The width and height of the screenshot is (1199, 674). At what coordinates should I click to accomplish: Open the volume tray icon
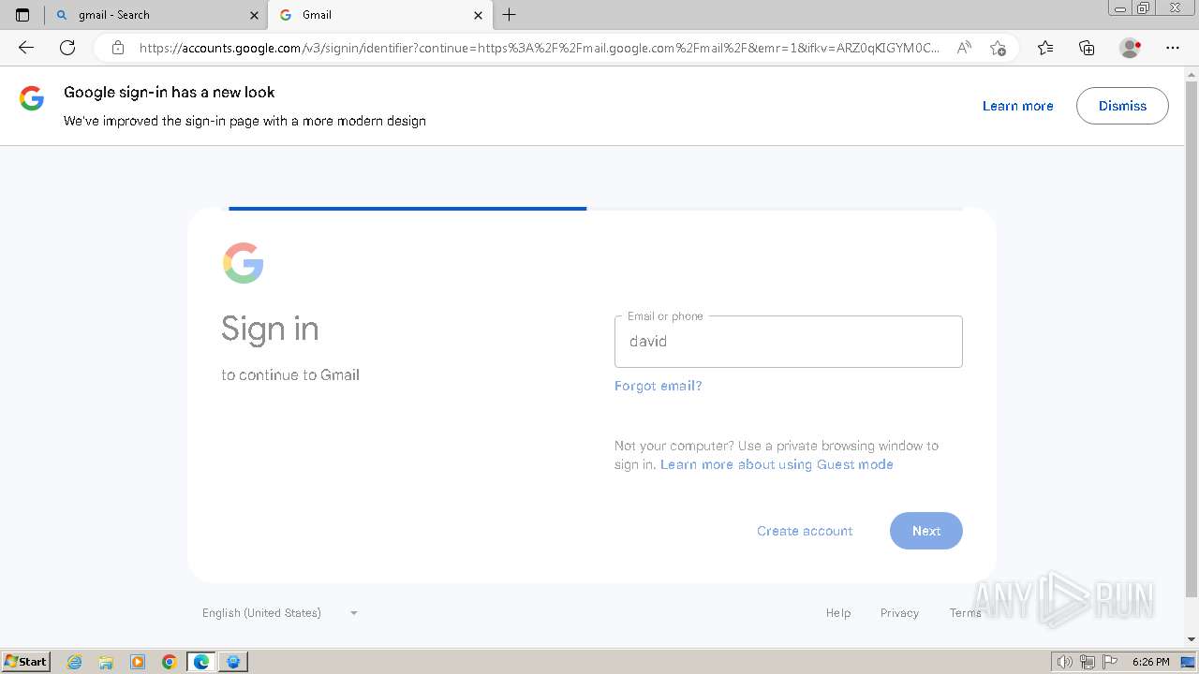click(x=1065, y=662)
